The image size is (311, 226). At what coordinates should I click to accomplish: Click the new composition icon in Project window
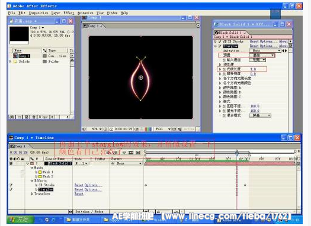pyautogui.click(x=27, y=117)
